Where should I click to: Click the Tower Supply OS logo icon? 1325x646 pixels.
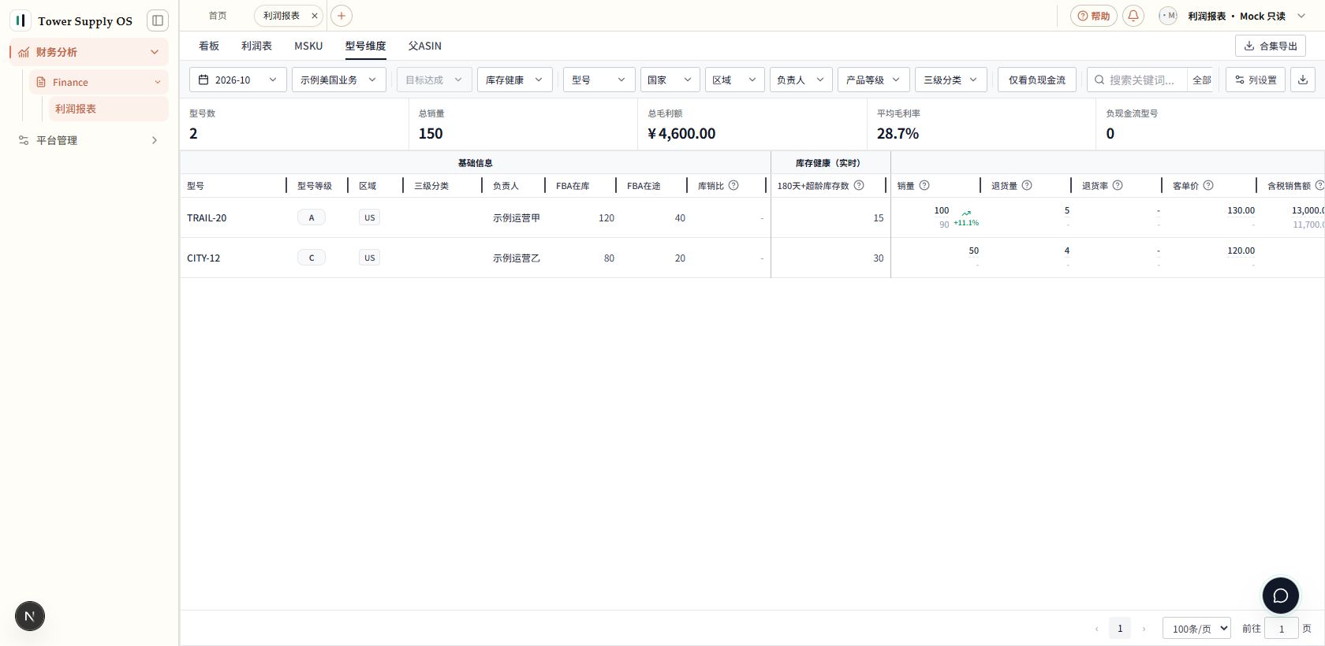tap(21, 20)
